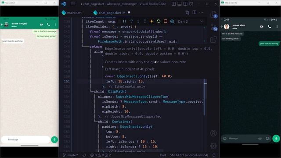Go back in the yonas alem chat
The width and height of the screenshot is (281, 158).
click(222, 26)
